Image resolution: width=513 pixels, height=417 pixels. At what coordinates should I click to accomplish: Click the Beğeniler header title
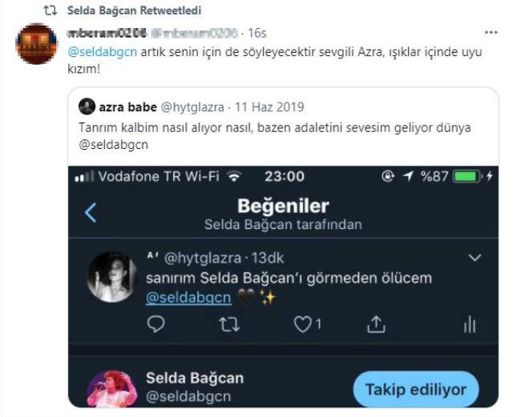pyautogui.click(x=283, y=206)
